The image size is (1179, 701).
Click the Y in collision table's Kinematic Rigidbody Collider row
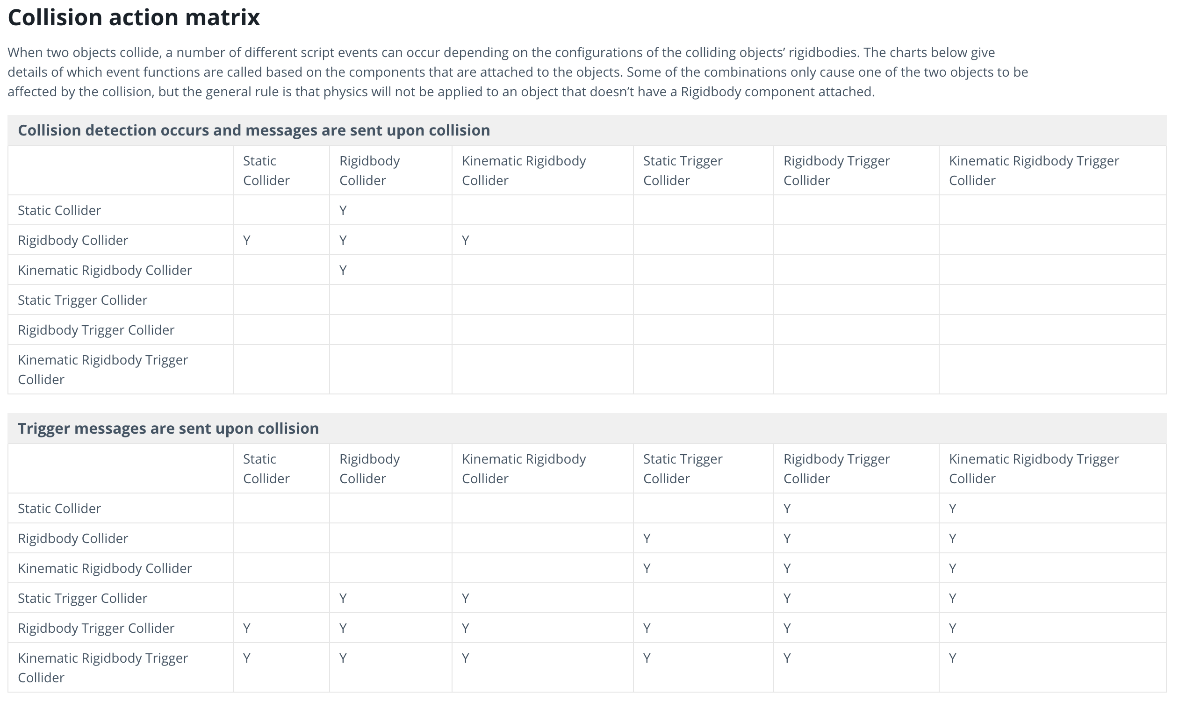click(x=343, y=270)
